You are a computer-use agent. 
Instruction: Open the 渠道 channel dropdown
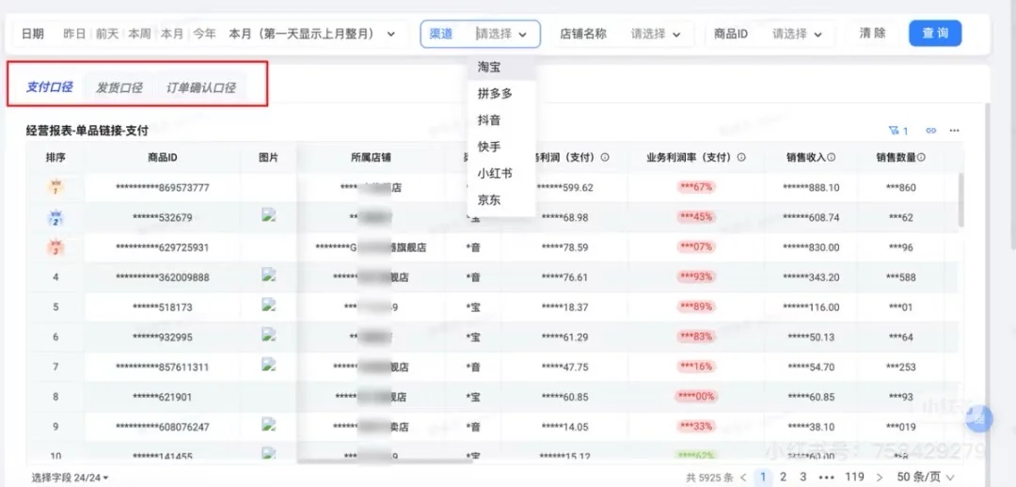tap(480, 34)
